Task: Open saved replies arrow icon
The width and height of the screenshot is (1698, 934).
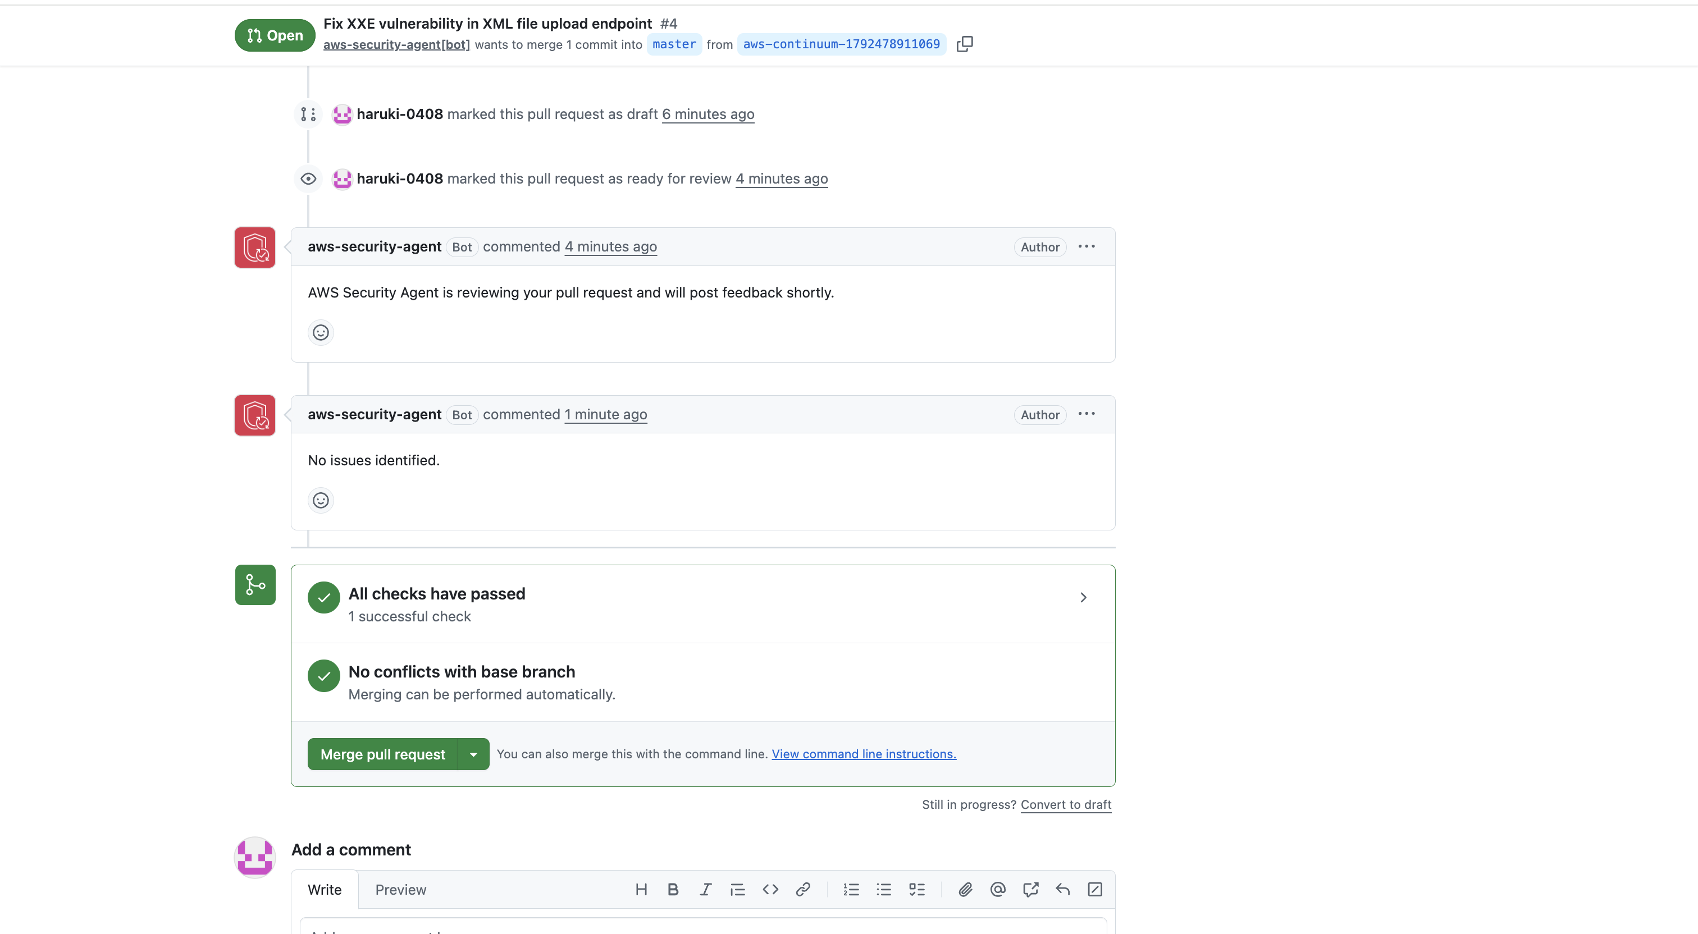Action: coord(1062,889)
